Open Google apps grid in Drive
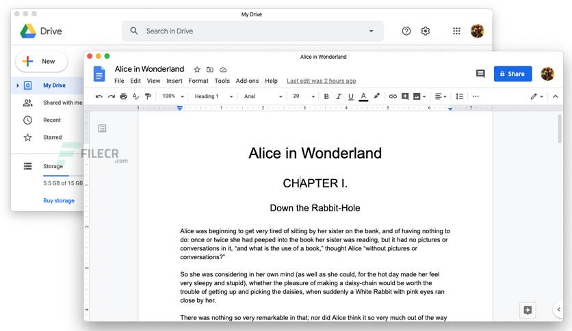 tap(456, 31)
